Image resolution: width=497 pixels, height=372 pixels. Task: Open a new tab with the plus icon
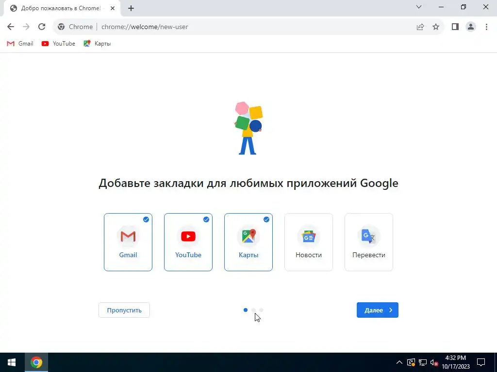[131, 9]
